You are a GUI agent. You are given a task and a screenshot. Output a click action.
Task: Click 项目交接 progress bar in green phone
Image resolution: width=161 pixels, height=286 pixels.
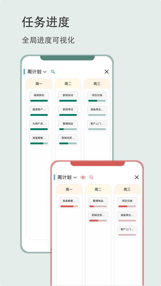coord(97,101)
